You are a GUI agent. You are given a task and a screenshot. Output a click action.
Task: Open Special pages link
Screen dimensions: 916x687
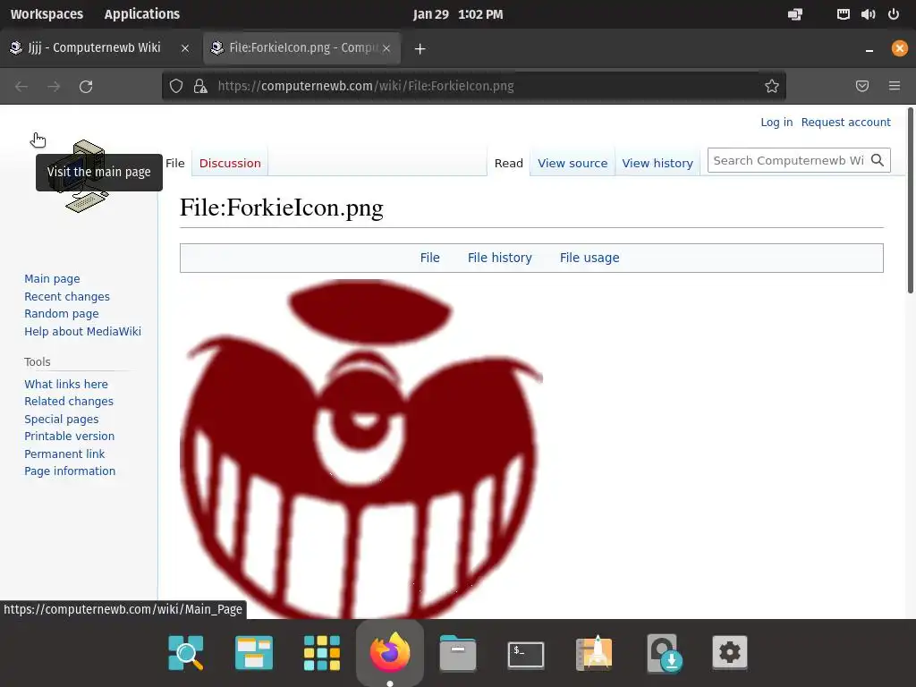pos(62,419)
